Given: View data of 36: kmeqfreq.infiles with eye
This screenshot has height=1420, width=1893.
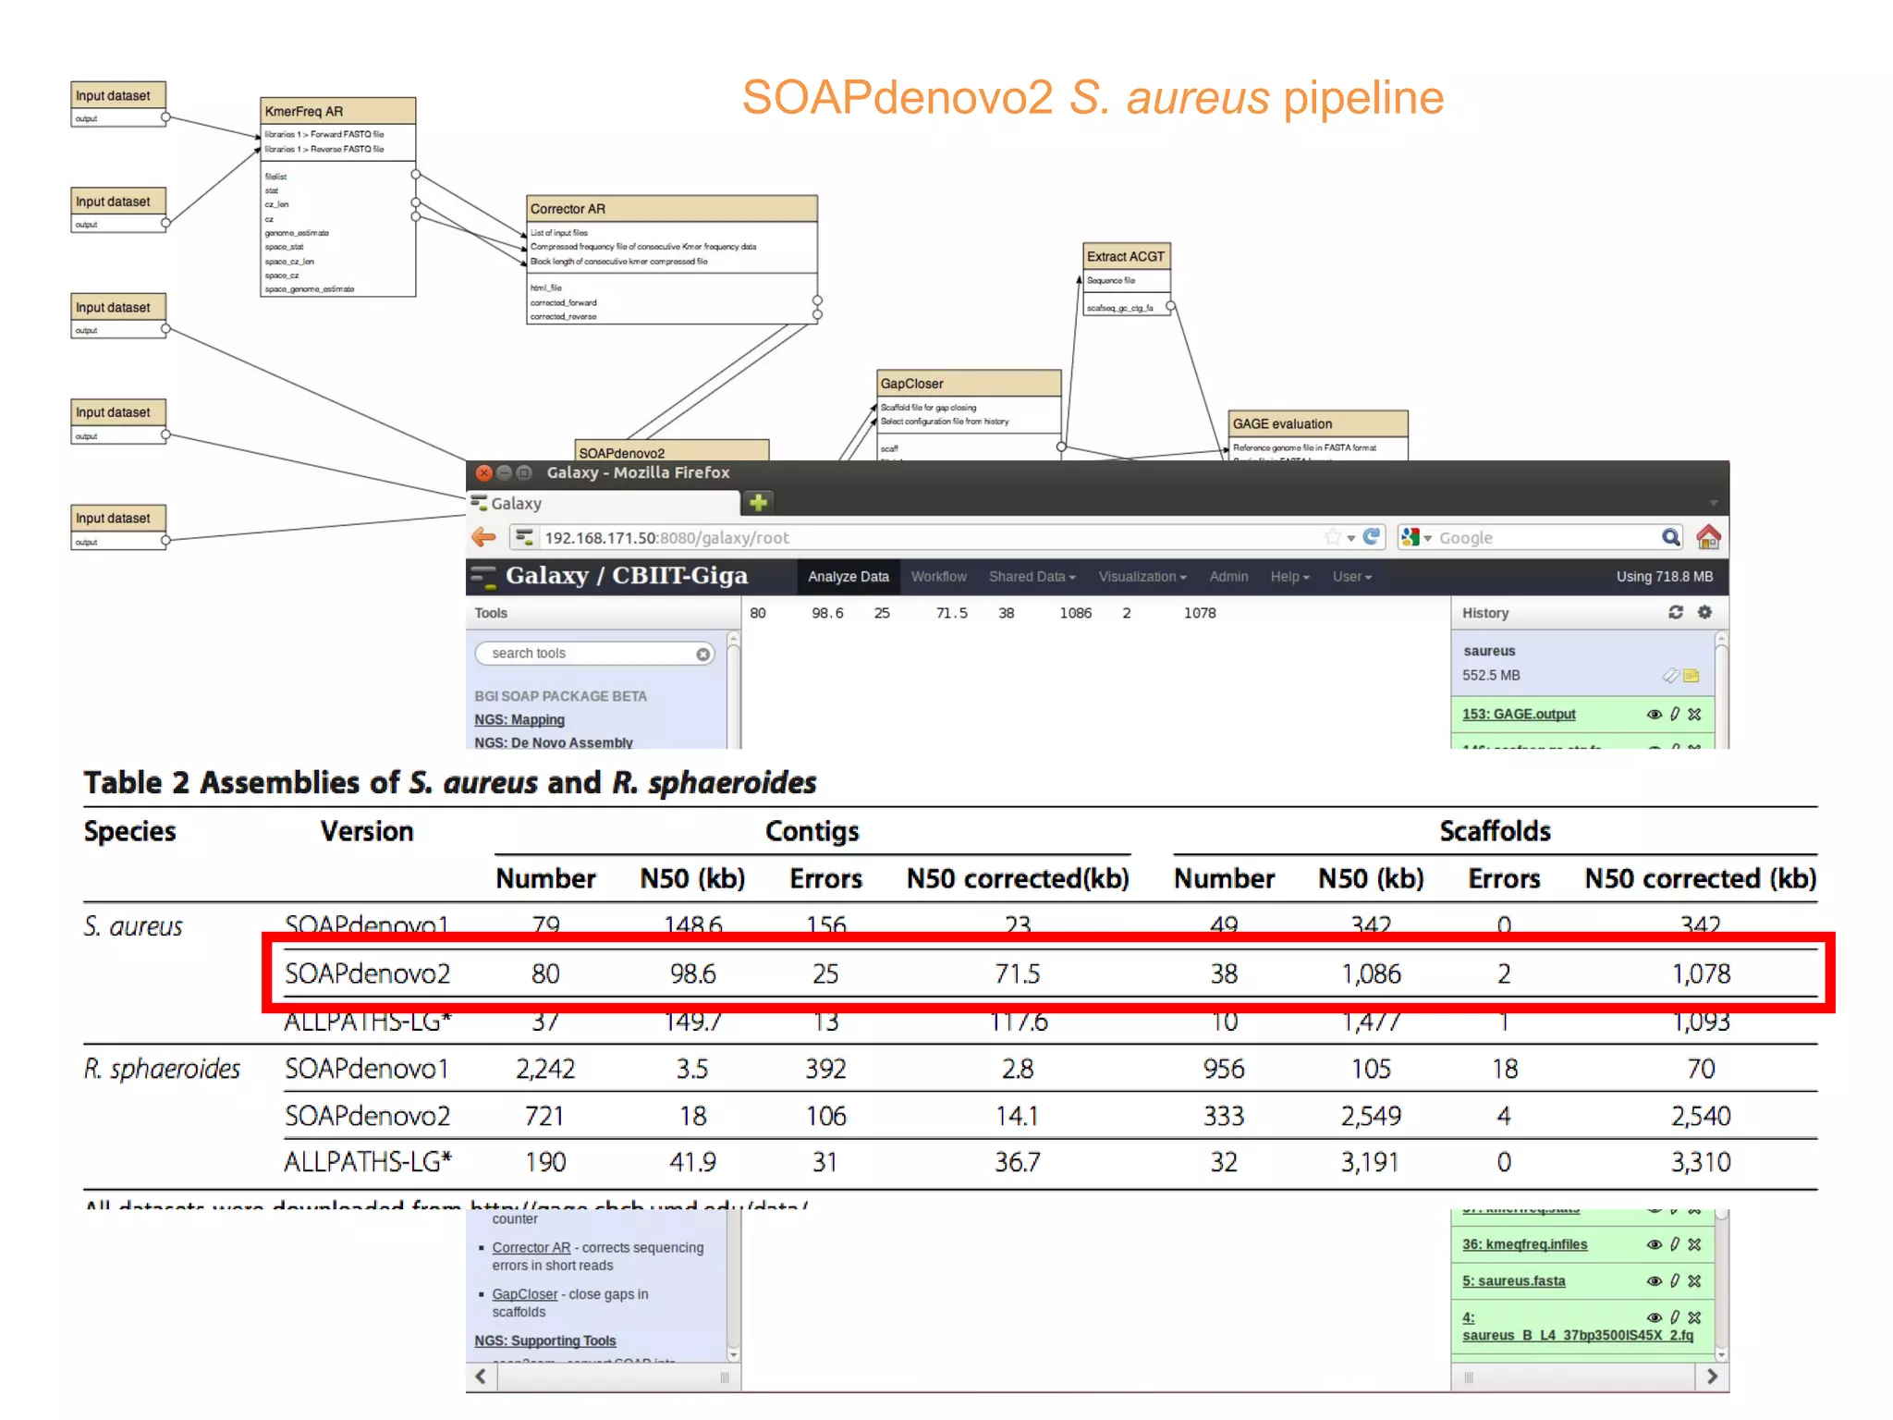Looking at the screenshot, I should tap(1655, 1244).
